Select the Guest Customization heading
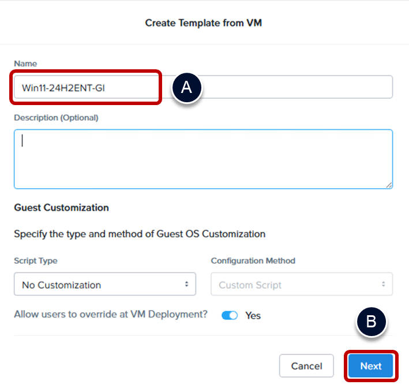The image size is (409, 392). click(x=61, y=207)
